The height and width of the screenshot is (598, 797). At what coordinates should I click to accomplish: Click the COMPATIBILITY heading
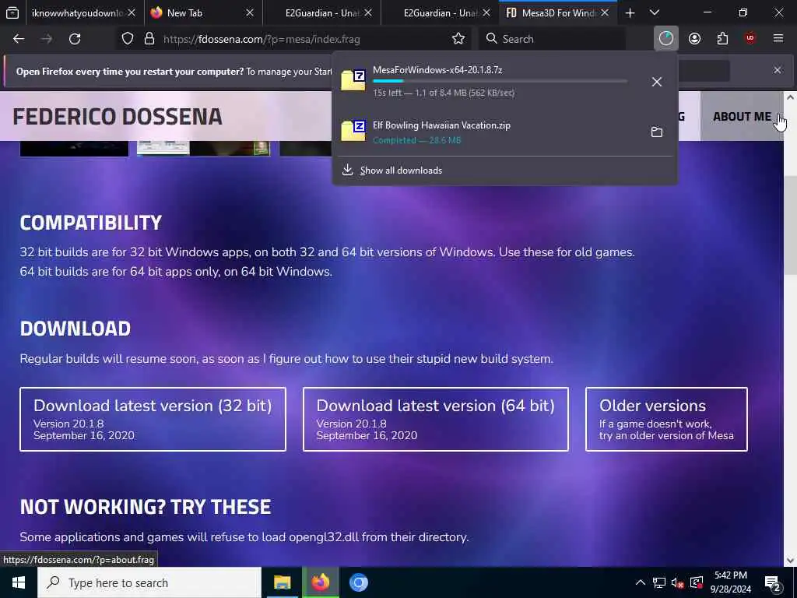pyautogui.click(x=91, y=223)
